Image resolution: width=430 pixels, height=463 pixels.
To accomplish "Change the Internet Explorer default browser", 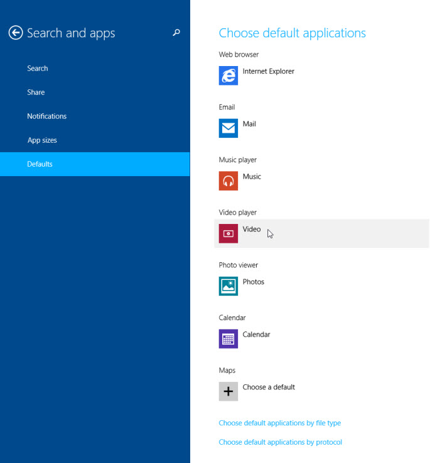I will pyautogui.click(x=268, y=71).
